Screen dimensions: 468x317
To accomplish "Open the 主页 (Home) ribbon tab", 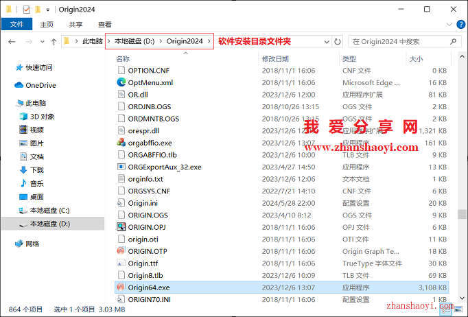I will click(47, 25).
